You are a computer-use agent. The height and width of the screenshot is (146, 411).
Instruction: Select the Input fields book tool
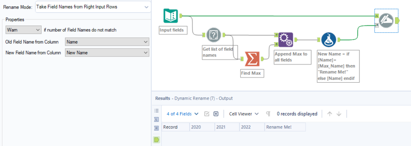[171, 16]
